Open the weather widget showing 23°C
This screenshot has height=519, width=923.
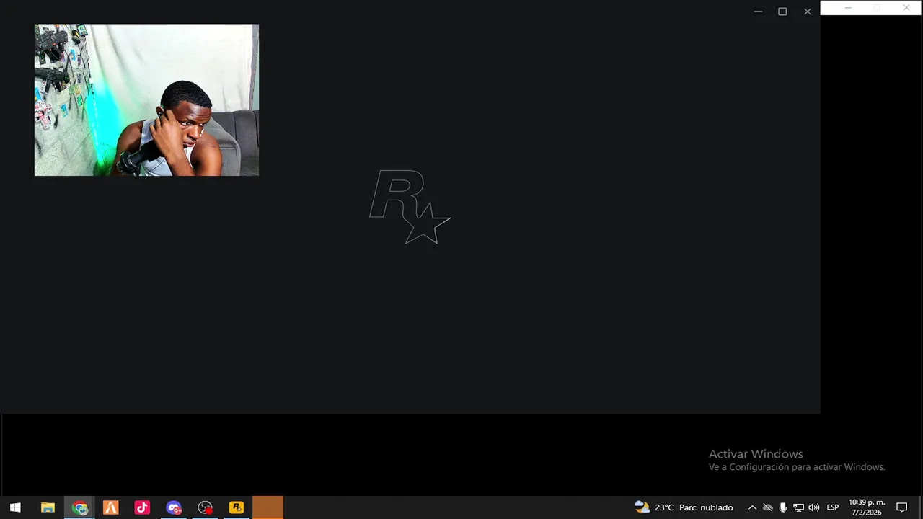[x=684, y=507]
